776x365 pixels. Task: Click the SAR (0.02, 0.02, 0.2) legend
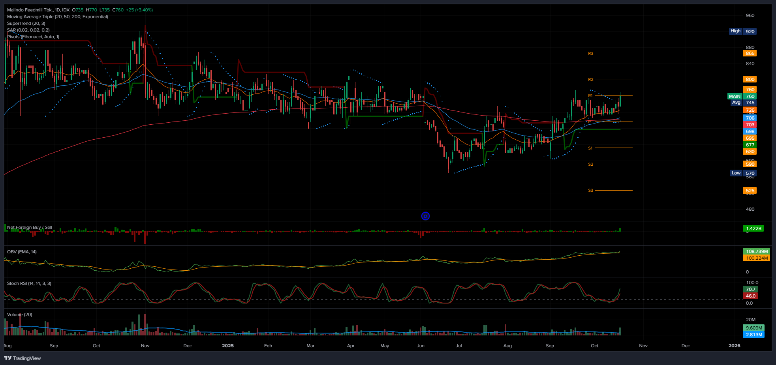click(x=28, y=30)
